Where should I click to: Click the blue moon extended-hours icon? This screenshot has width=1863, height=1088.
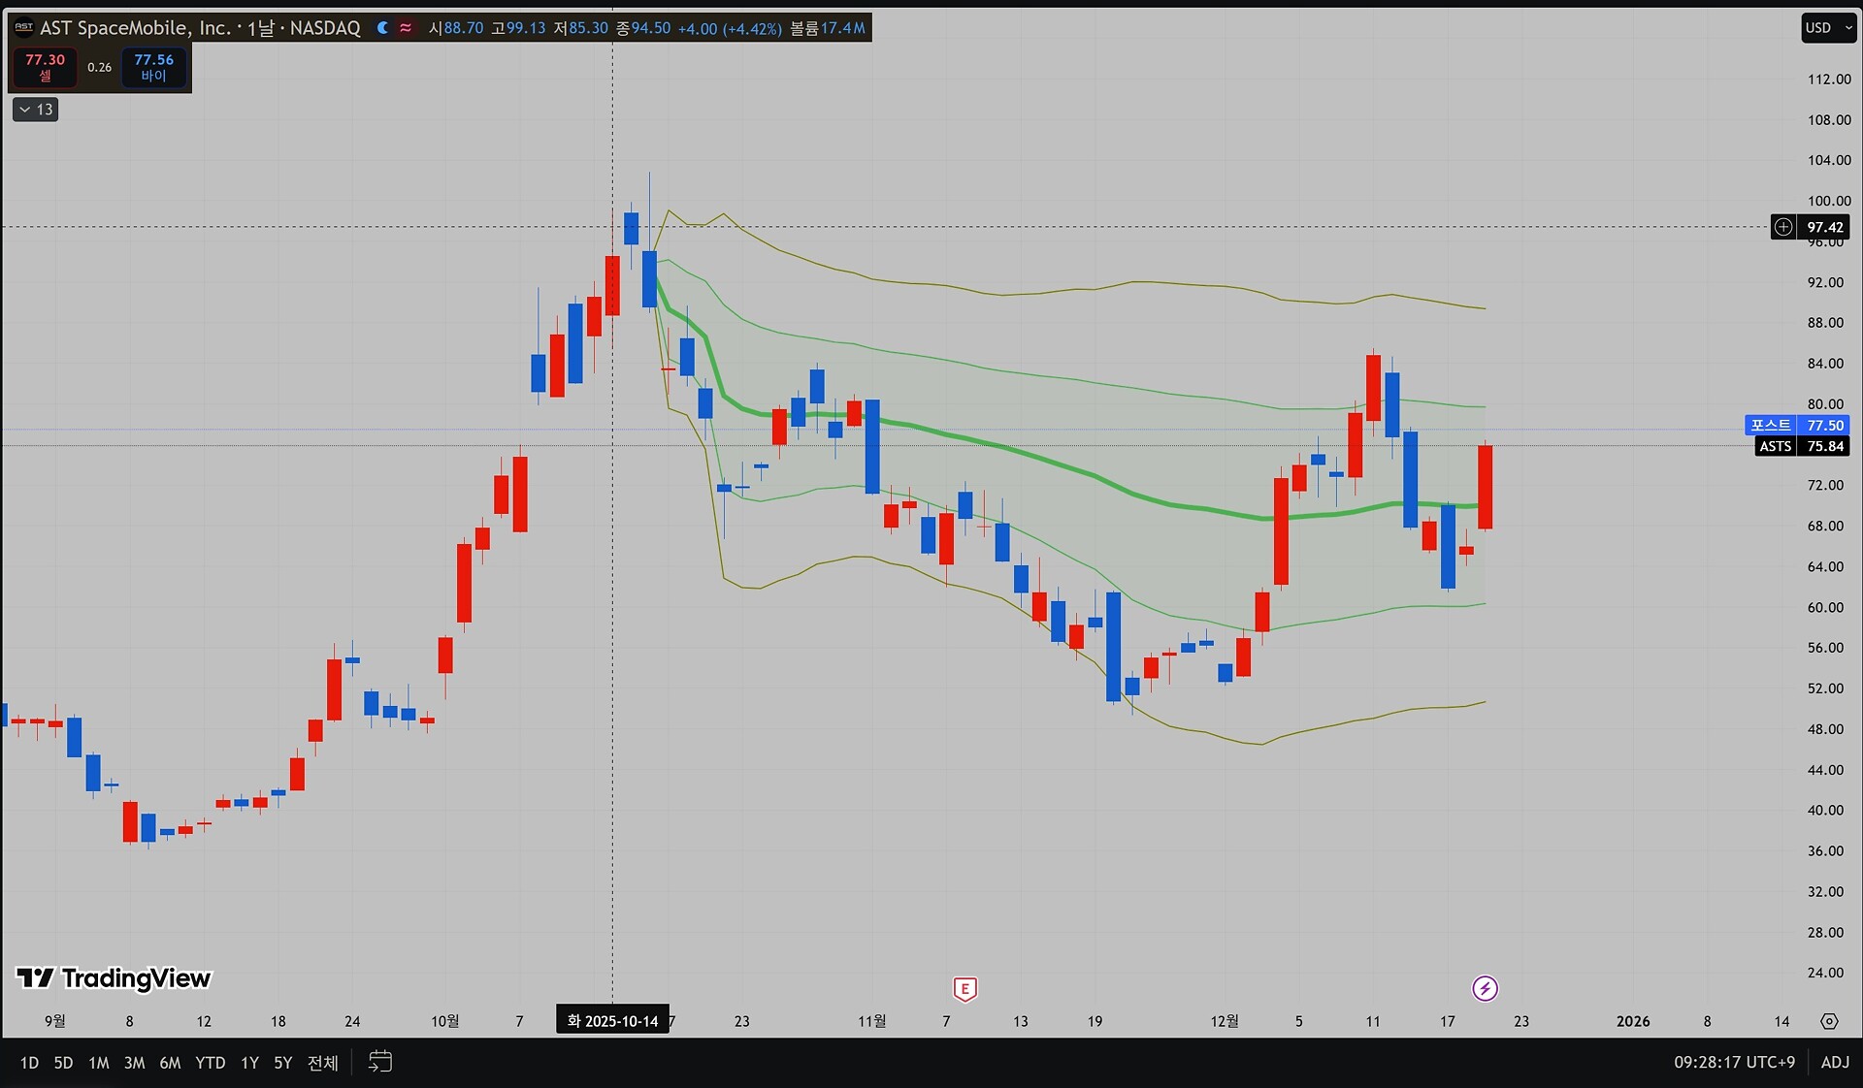click(x=382, y=28)
